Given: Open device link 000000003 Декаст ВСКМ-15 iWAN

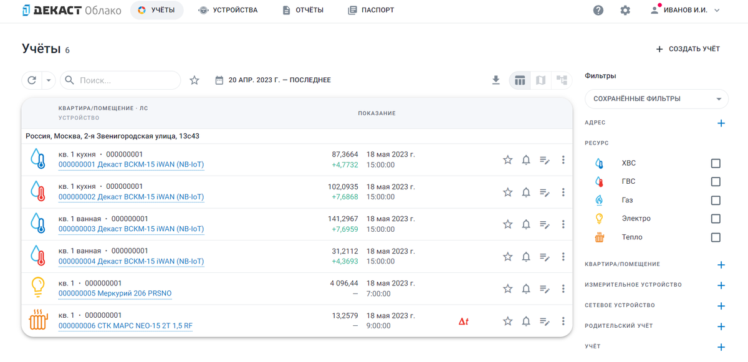Looking at the screenshot, I should [x=131, y=229].
